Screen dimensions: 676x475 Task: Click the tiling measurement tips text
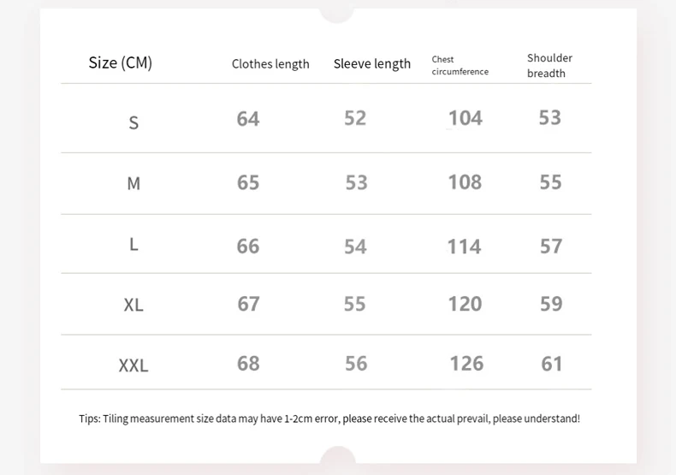[329, 419]
